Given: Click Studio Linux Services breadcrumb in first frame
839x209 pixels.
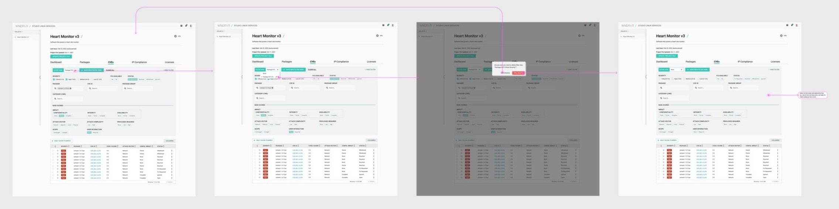Looking at the screenshot, I should click(44, 26).
